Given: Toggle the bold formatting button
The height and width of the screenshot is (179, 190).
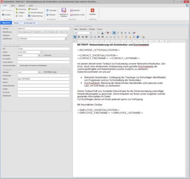Looking at the screenshot, I should pyautogui.click(x=114, y=33).
